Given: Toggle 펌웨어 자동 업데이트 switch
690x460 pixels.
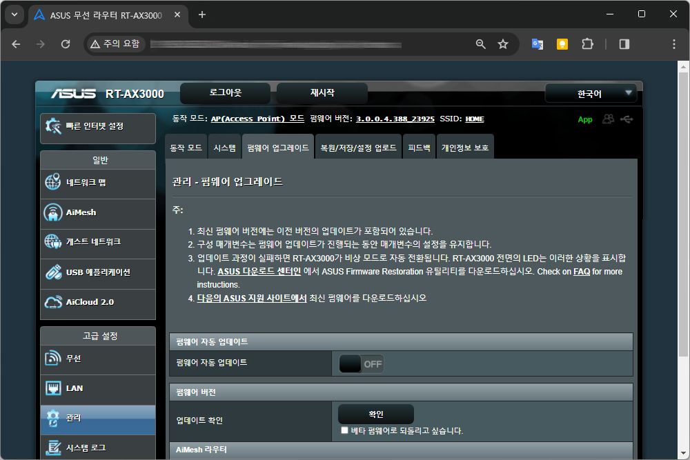Looking at the screenshot, I should click(x=362, y=364).
